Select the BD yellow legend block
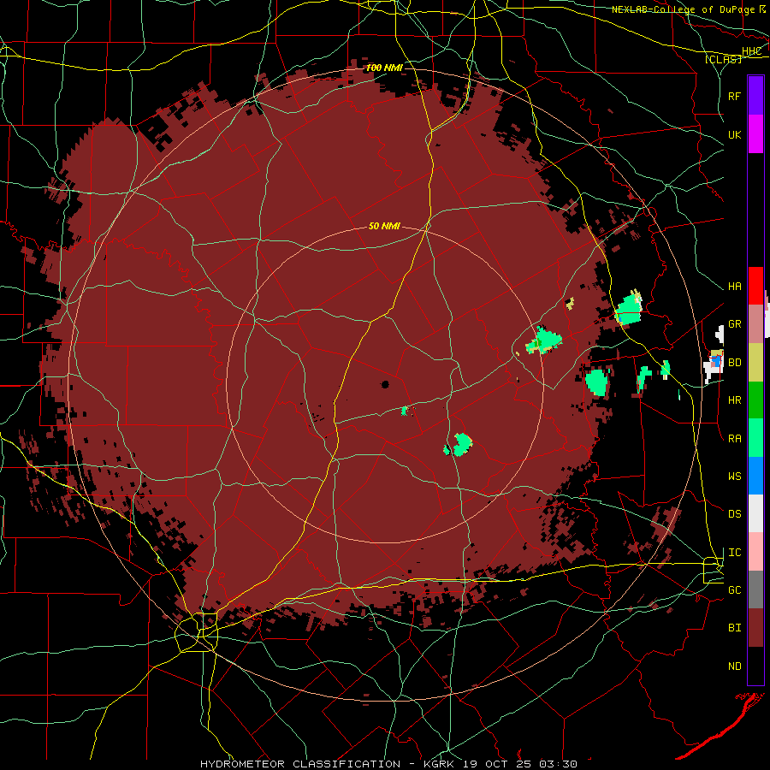Viewport: 770px width, 770px height. click(x=755, y=362)
